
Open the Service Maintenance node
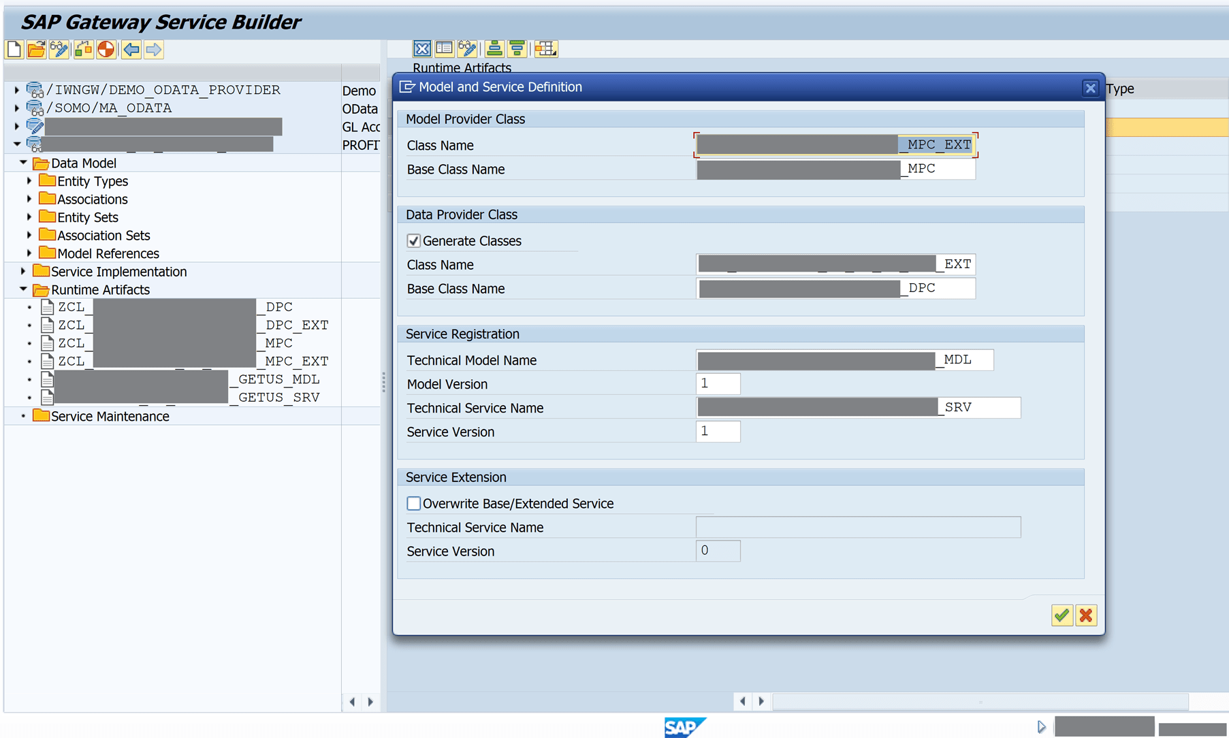coord(110,416)
